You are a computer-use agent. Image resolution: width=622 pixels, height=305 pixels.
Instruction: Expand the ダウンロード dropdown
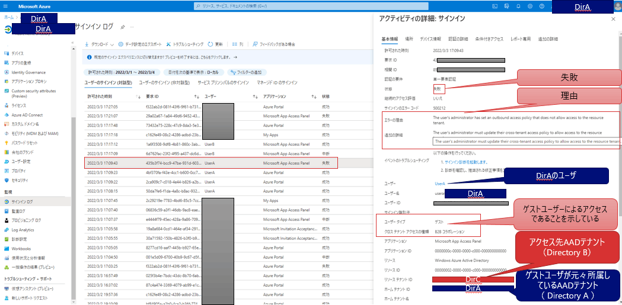click(99, 44)
